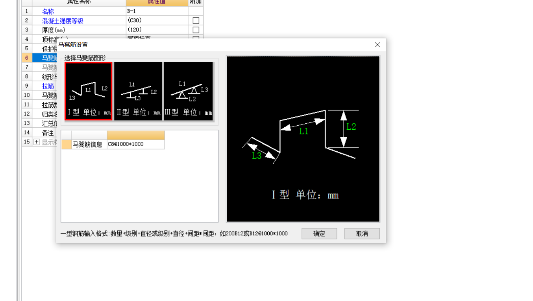
Task: Click the 确定 button
Action: pyautogui.click(x=319, y=233)
